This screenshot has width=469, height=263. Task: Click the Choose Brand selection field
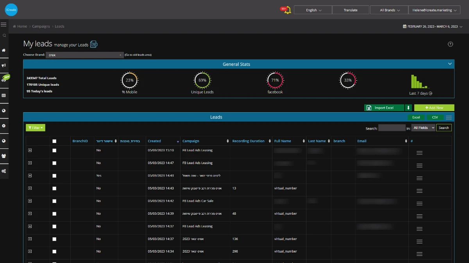click(85, 55)
